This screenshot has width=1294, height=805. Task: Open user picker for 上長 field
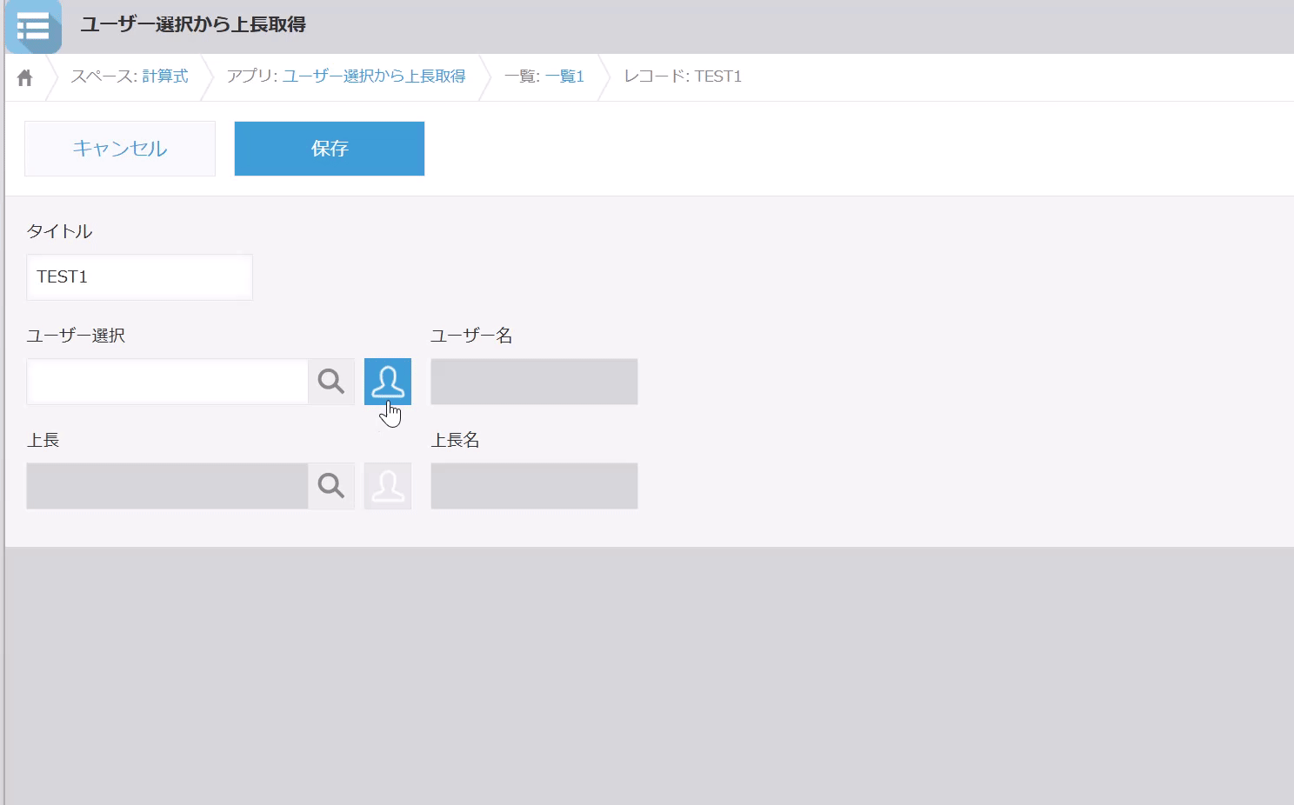coord(387,486)
